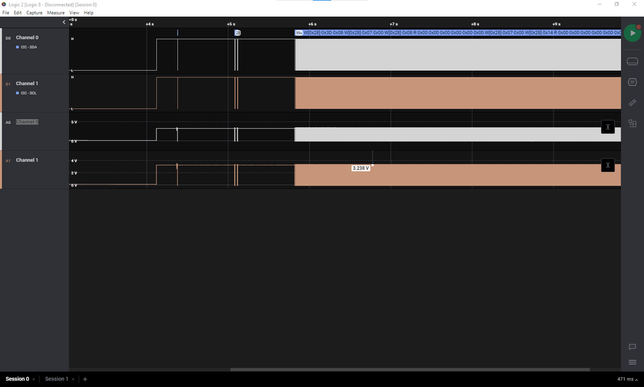Expand the 471 ms zoom indicator
The width and height of the screenshot is (644, 387).
click(x=627, y=379)
